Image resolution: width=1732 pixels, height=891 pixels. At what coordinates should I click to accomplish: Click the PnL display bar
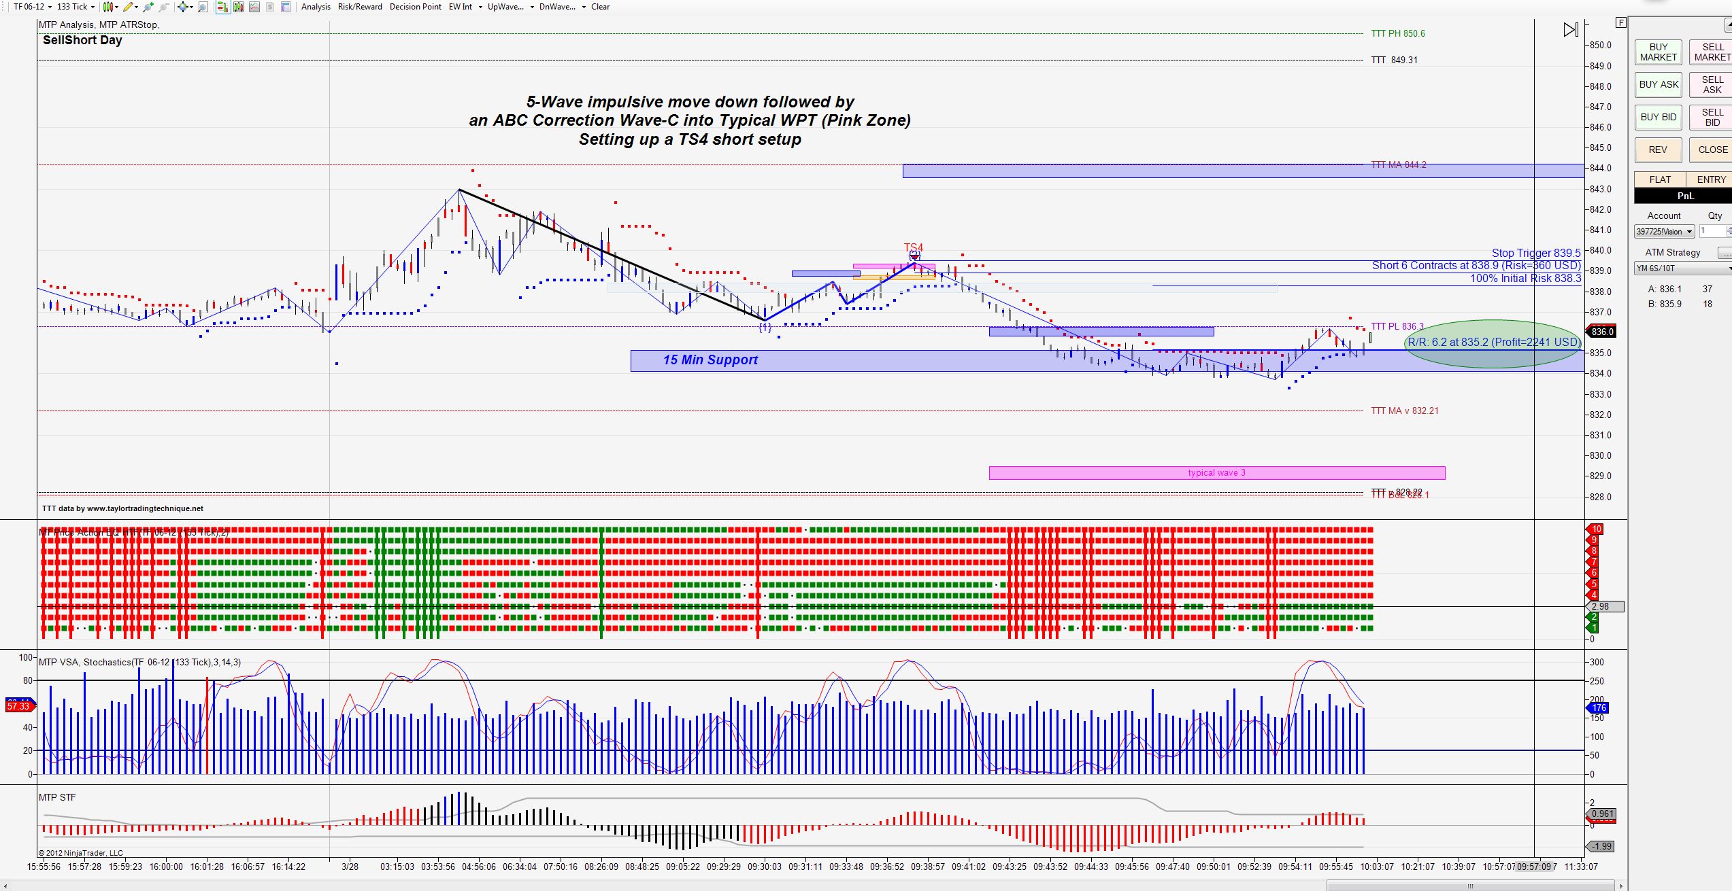(x=1684, y=196)
